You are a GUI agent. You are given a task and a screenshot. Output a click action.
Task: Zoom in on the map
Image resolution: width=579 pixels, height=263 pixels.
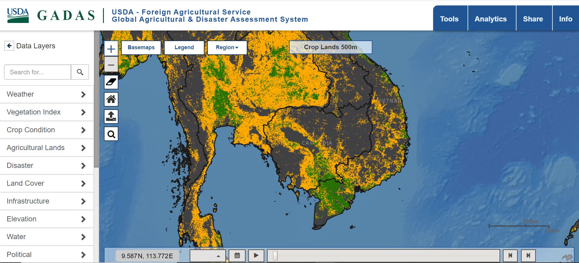coord(111,49)
